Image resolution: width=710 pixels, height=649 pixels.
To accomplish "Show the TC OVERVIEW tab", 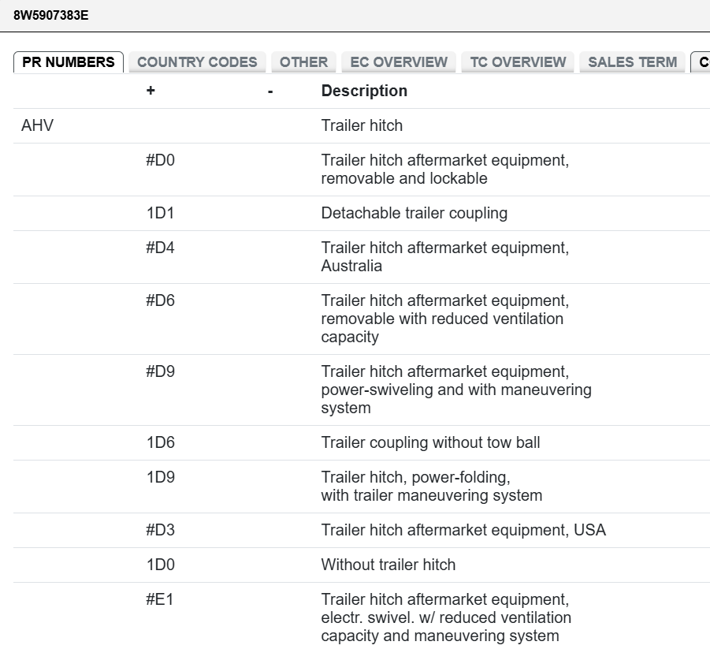I will coord(518,62).
